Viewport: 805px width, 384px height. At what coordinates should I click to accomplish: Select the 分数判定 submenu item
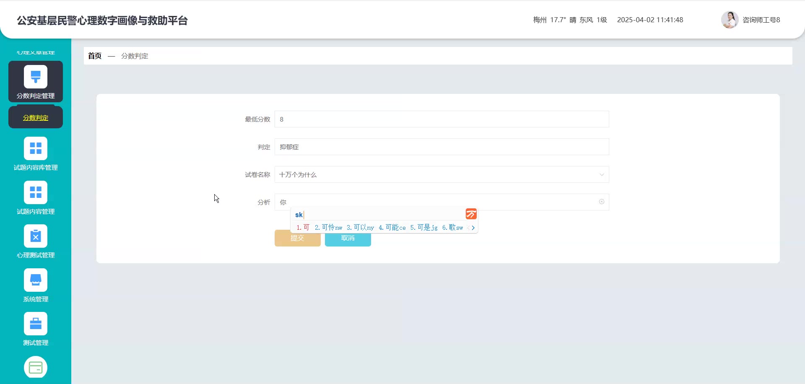point(36,117)
